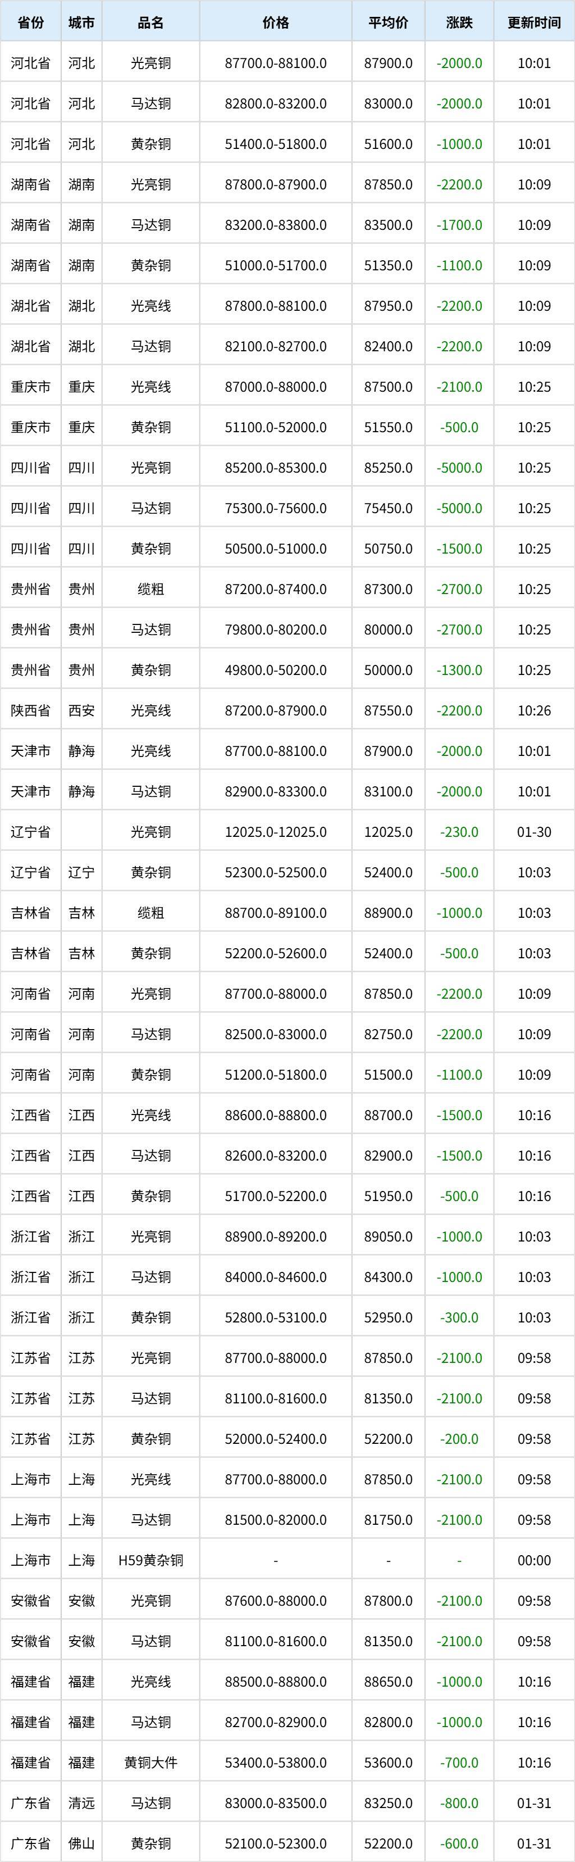The height and width of the screenshot is (1862, 575).
Task: Select the 陕西省 province cell
Action: click(x=30, y=710)
